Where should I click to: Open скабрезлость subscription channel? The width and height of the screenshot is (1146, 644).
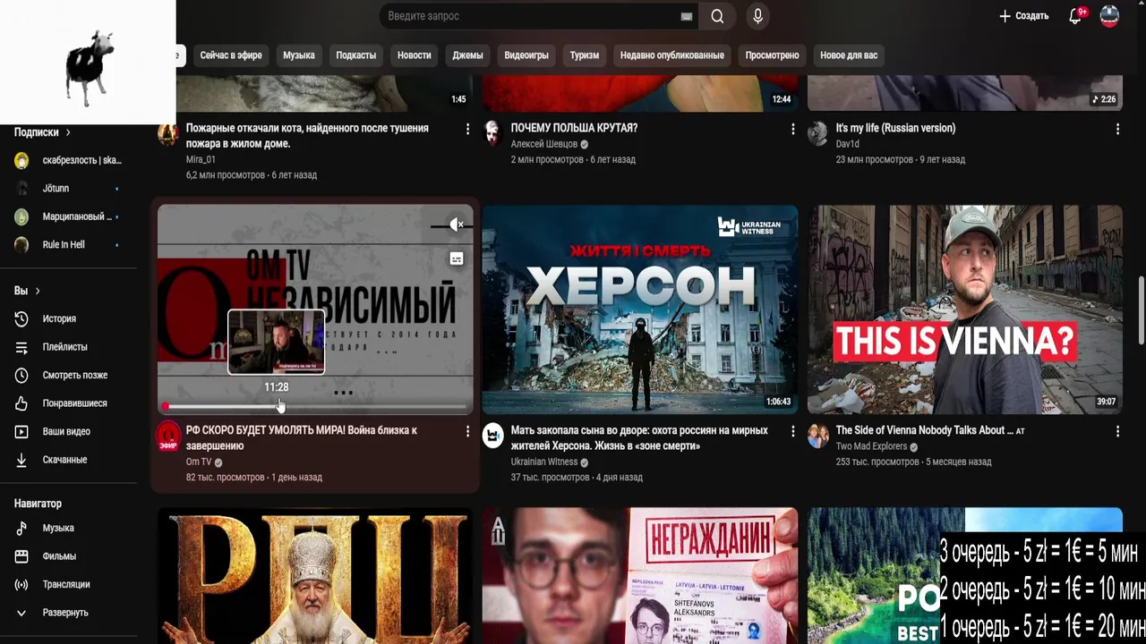pos(69,161)
